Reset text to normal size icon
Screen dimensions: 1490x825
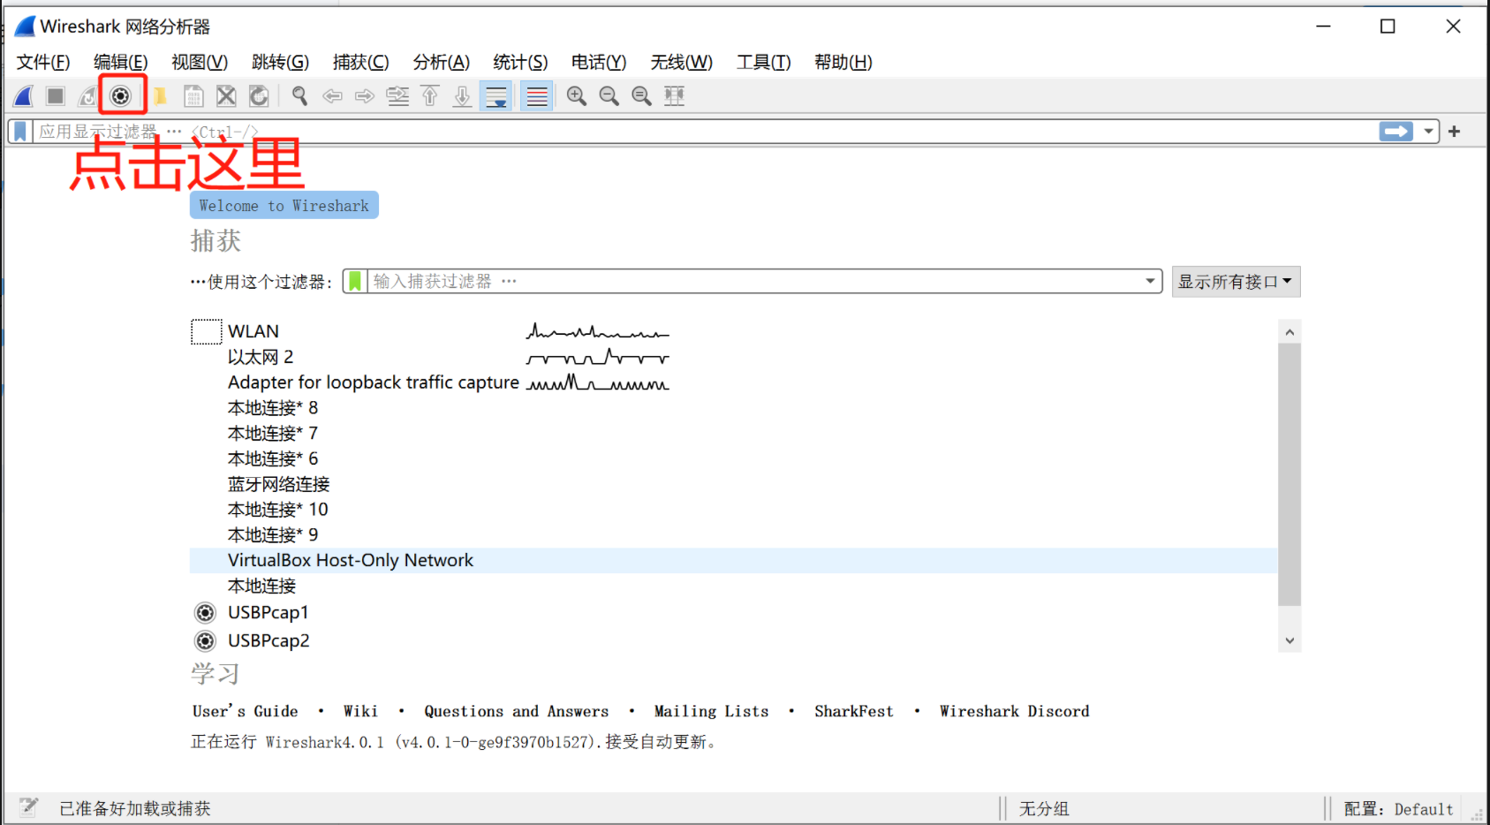[x=642, y=95]
